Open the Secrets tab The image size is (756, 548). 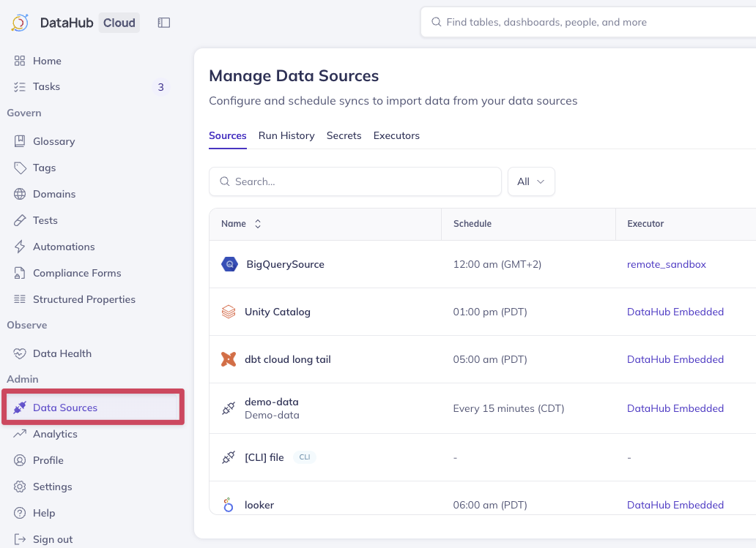[344, 136]
